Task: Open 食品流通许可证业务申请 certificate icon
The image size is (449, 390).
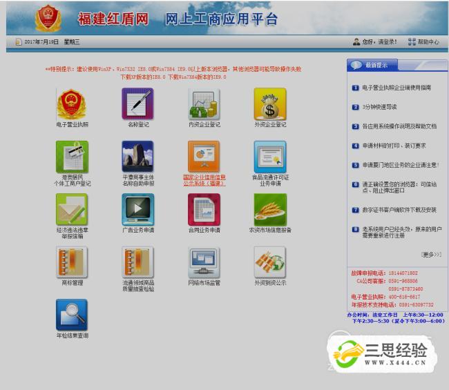Action: pyautogui.click(x=270, y=157)
